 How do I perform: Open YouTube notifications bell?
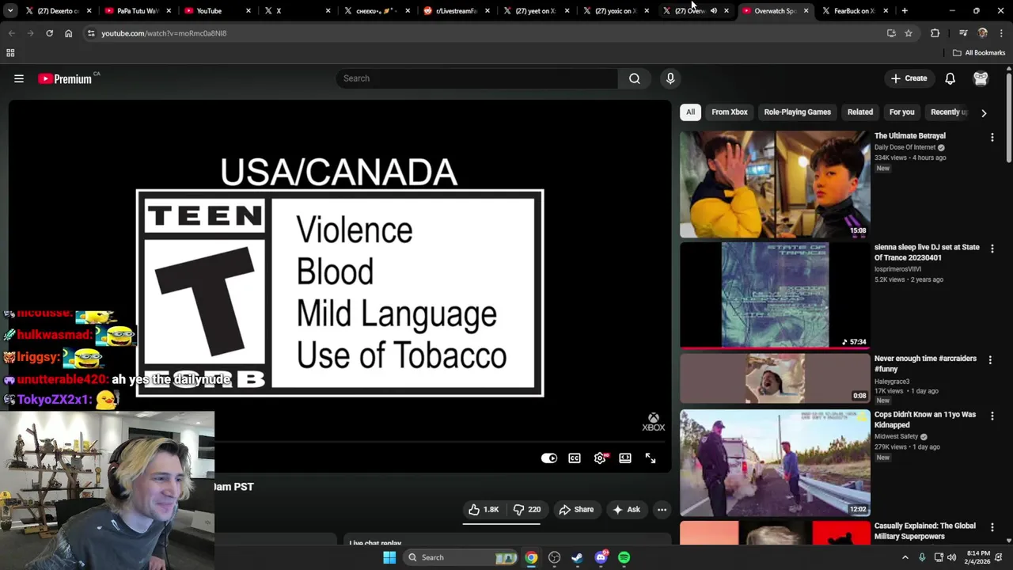pos(950,78)
